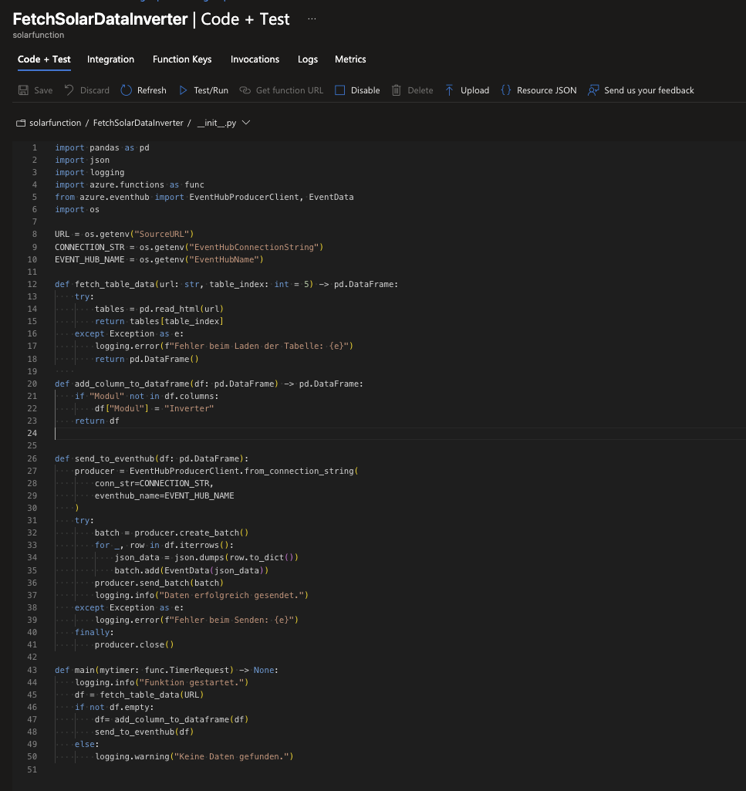Run the function with the Test/Run icon
The image size is (746, 791).
click(x=184, y=90)
